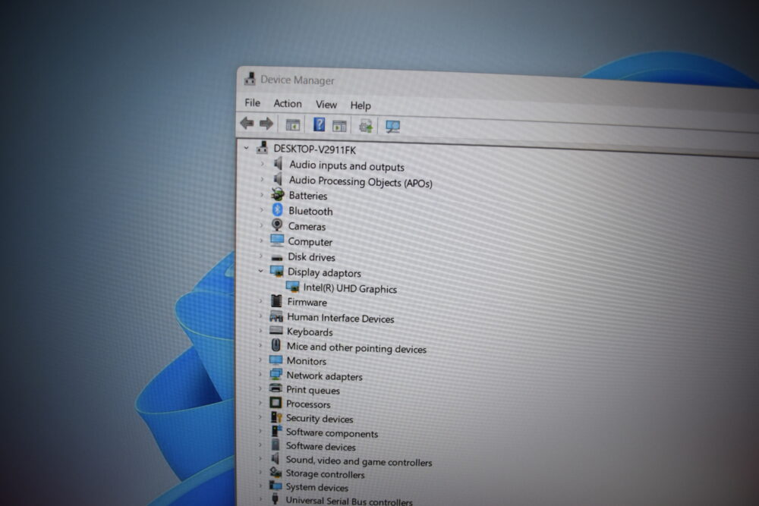The image size is (759, 506).
Task: Click the Human Interface Devices icon
Action: 276,317
